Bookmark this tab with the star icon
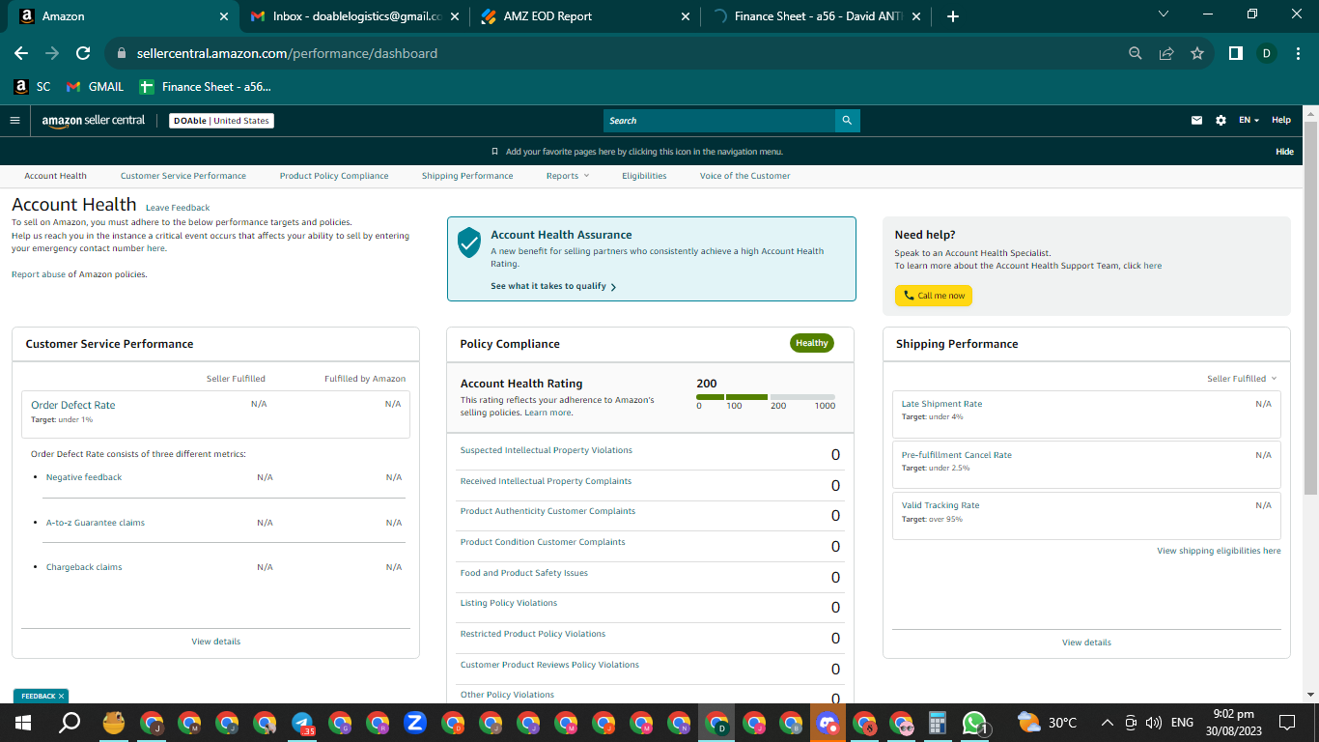 1197,53
